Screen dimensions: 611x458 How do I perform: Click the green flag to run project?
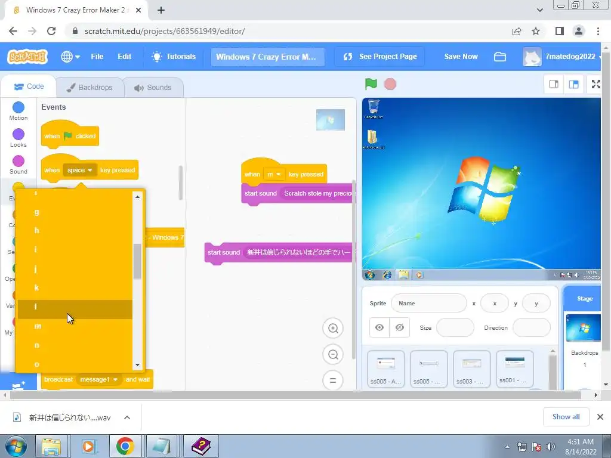pos(371,83)
